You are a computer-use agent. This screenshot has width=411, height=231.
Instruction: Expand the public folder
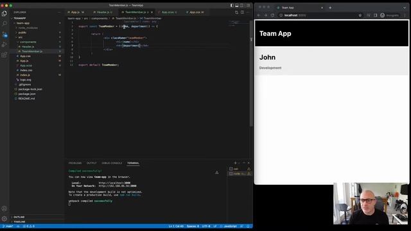pyautogui.click(x=22, y=33)
